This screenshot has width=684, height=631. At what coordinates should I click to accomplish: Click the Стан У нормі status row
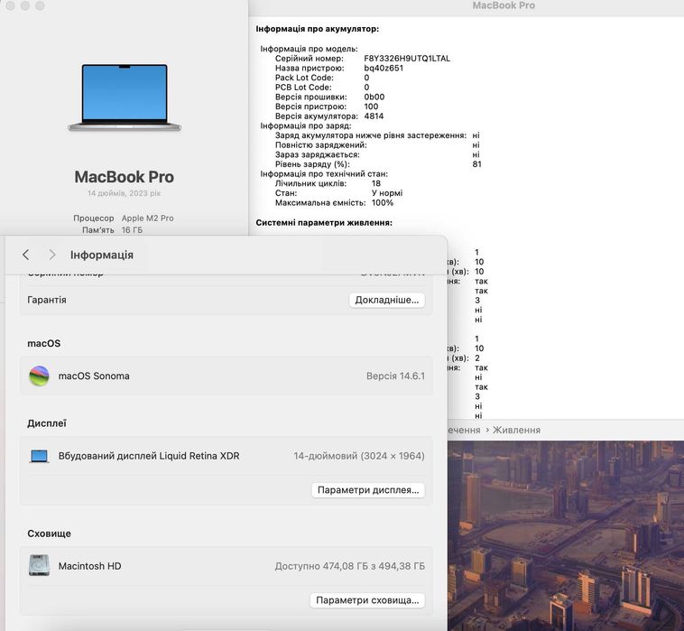(x=338, y=193)
